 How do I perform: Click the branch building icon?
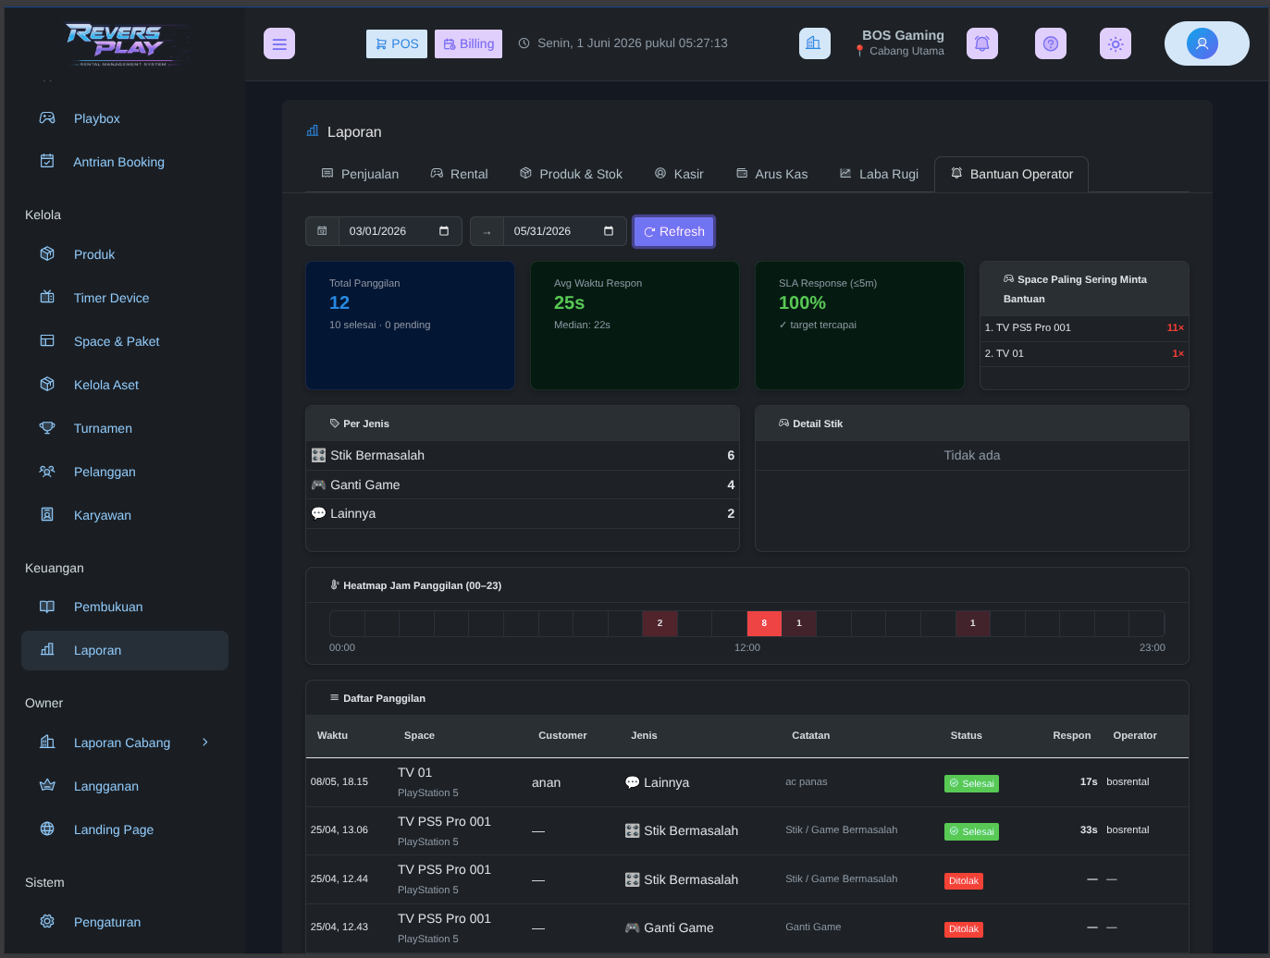(814, 43)
